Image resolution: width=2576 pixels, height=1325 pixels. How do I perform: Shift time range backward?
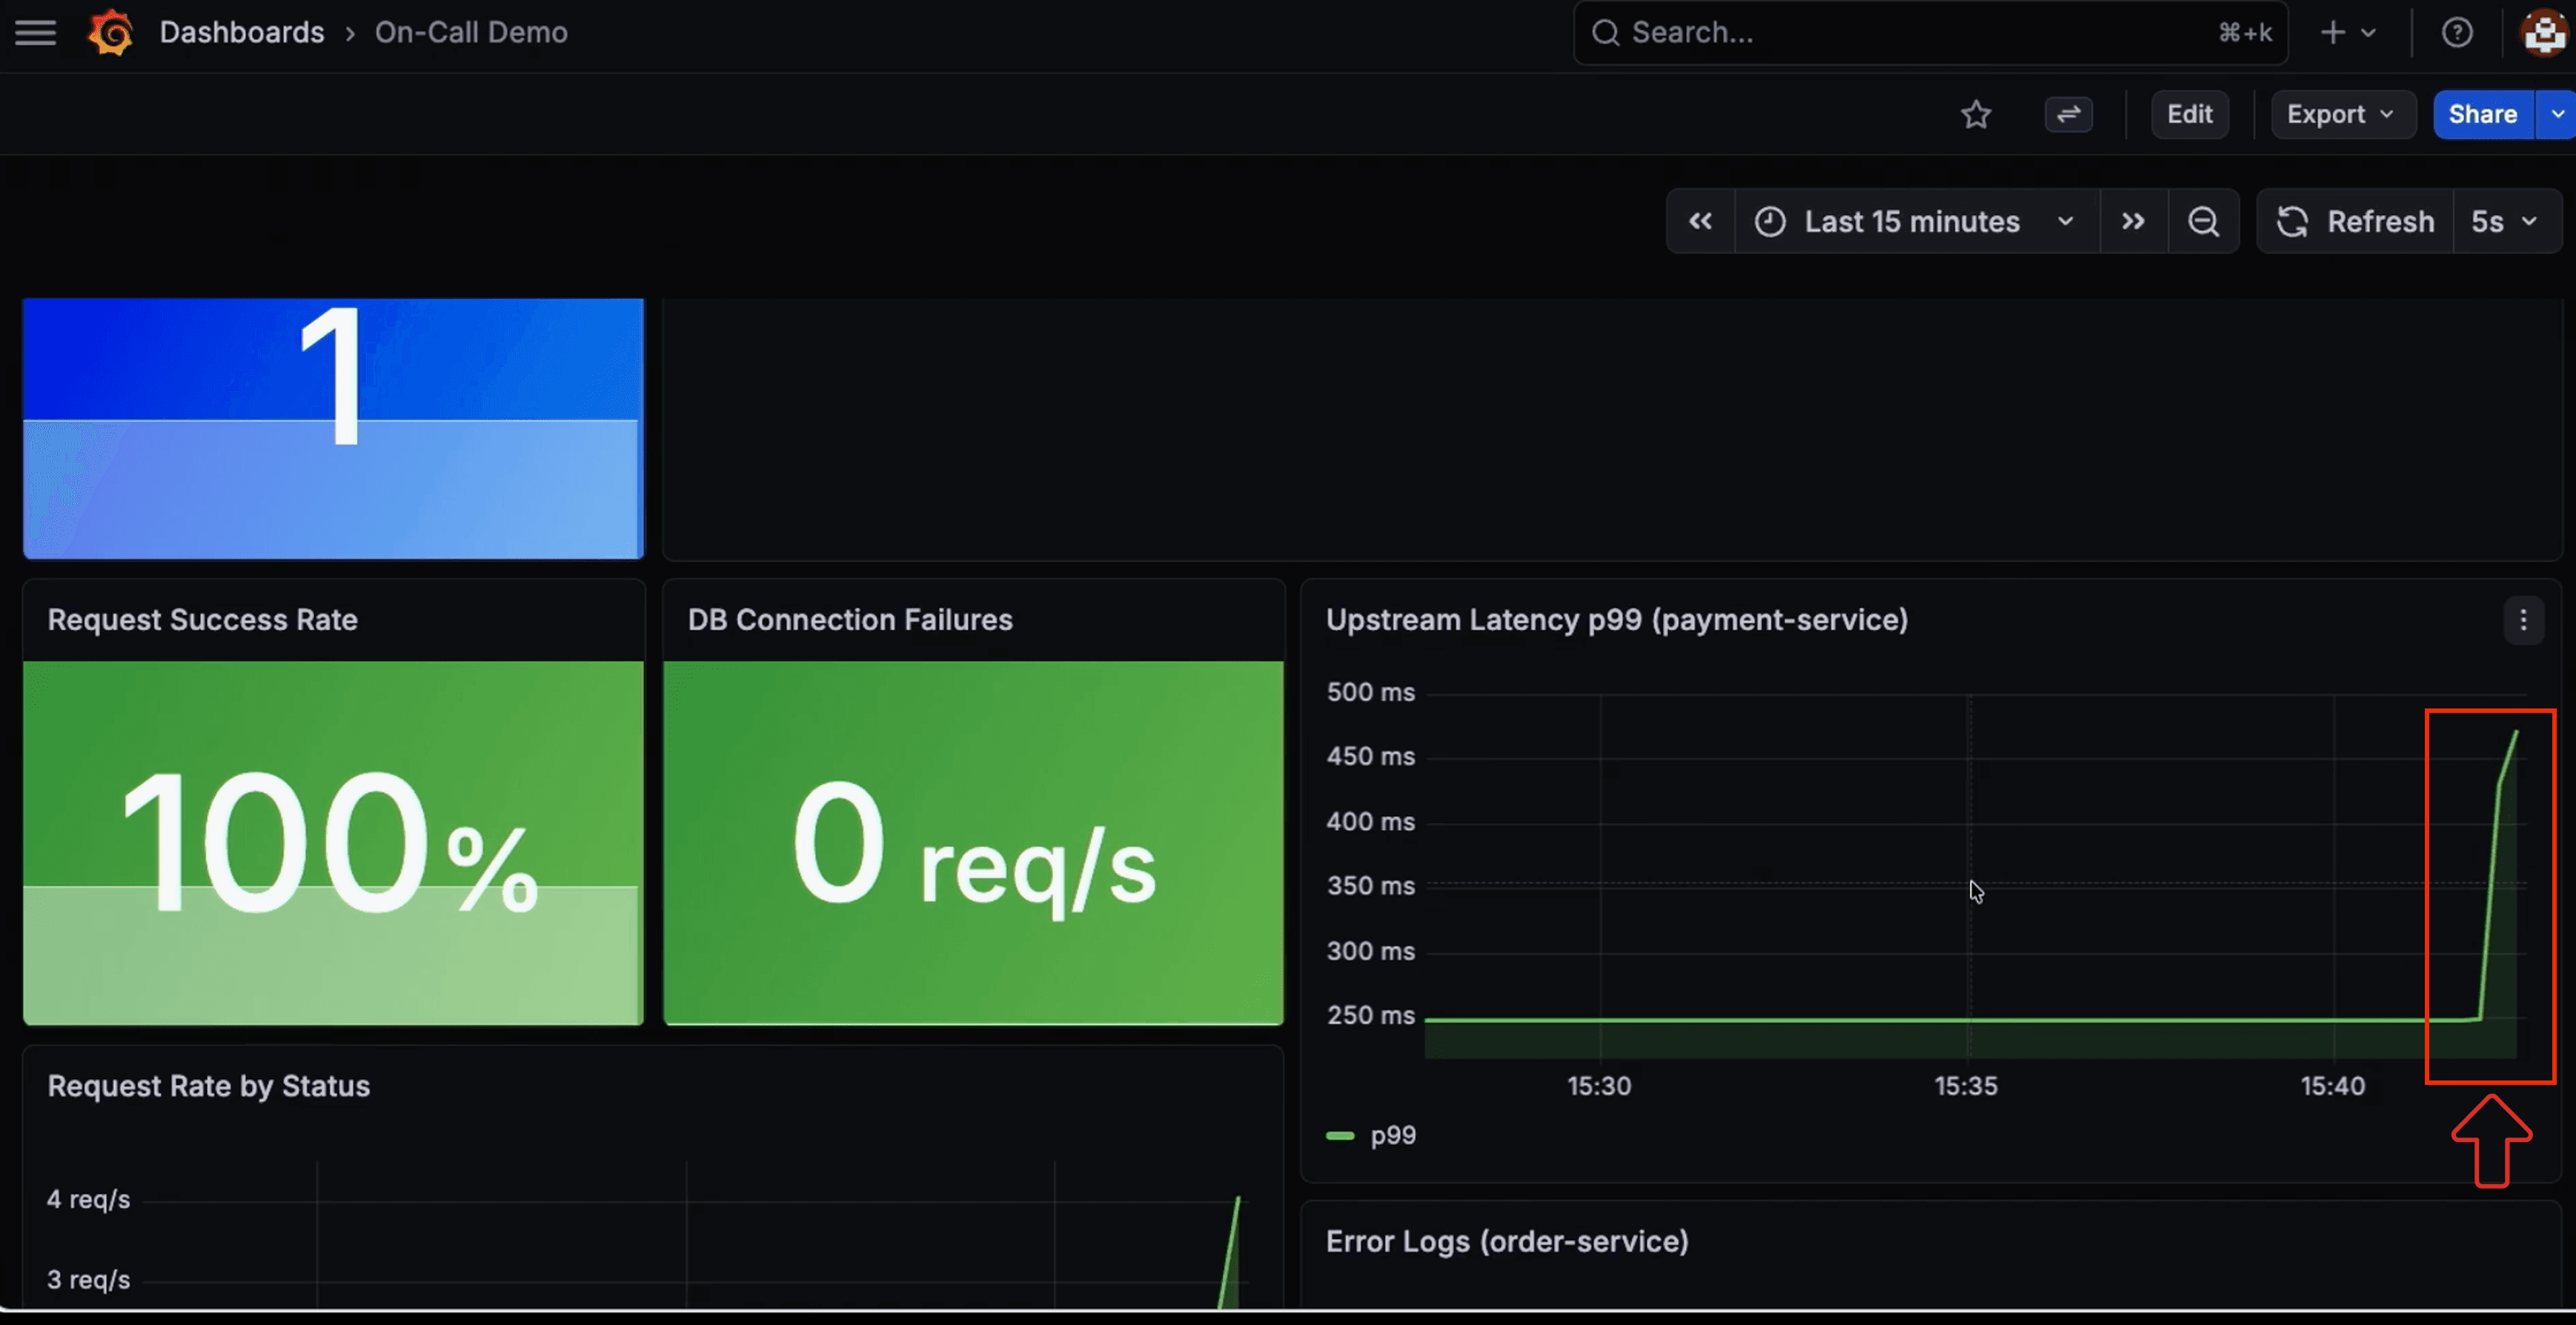click(1700, 222)
